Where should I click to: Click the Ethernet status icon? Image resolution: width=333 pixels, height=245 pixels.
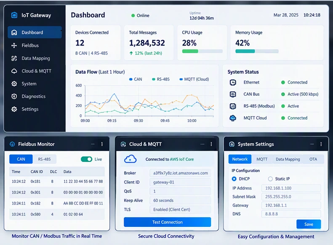pyautogui.click(x=233, y=82)
